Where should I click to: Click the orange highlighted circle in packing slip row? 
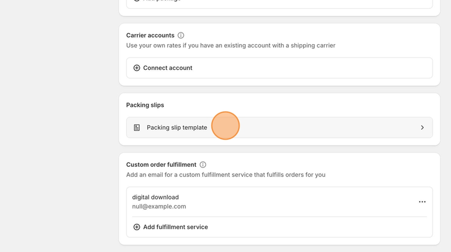coord(225,126)
